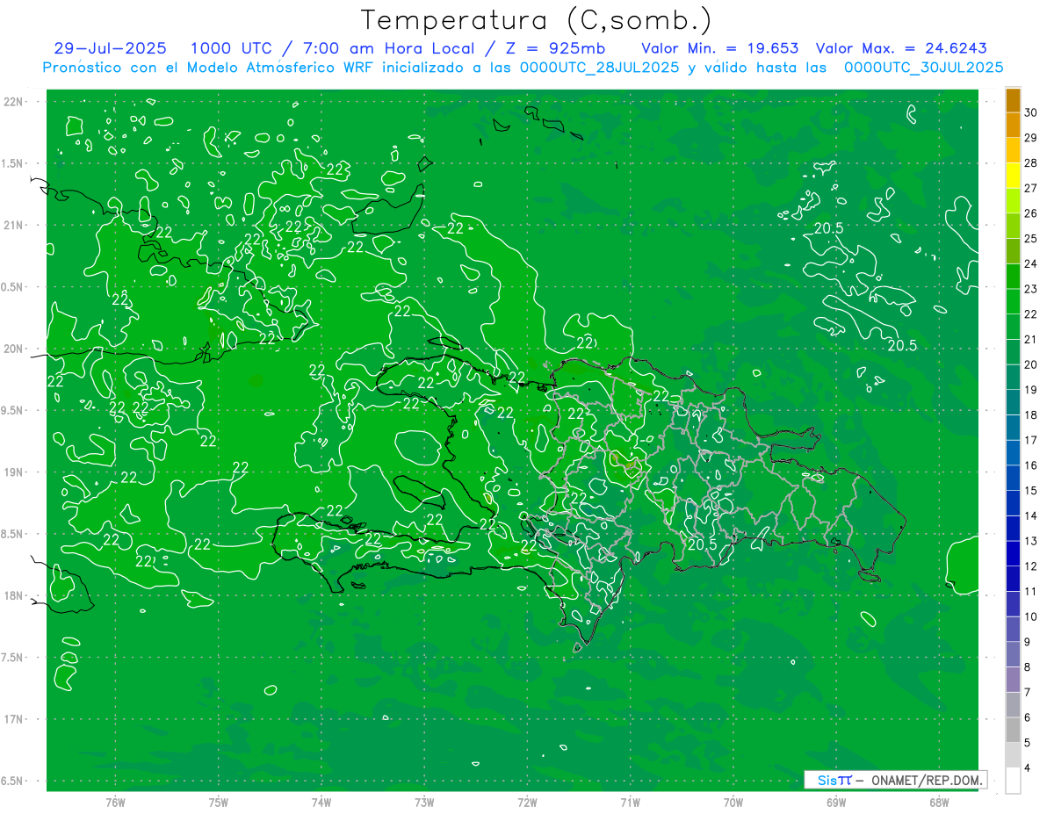Click the color scale label "30"

(1031, 112)
